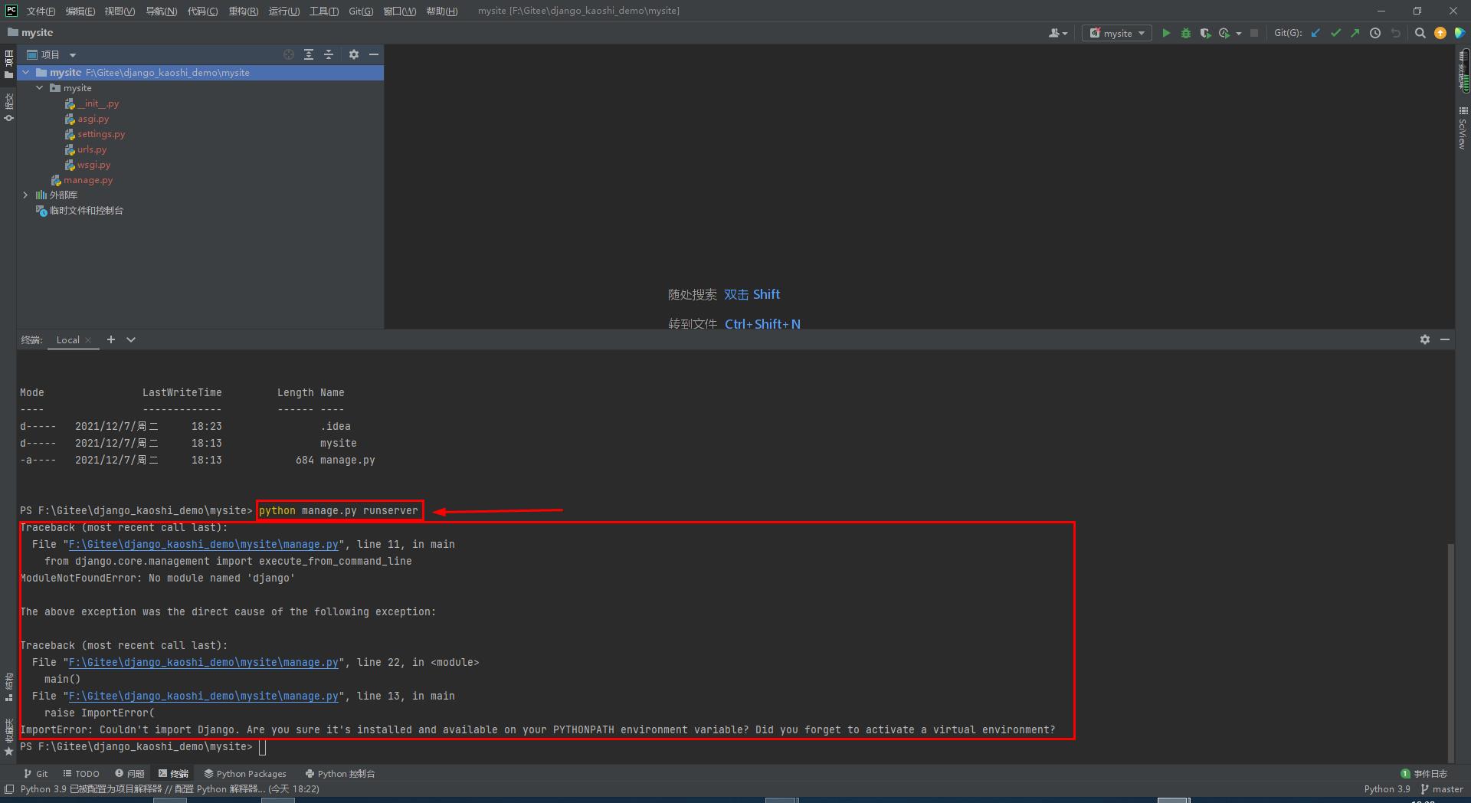Expand the 外部库 node
The width and height of the screenshot is (1471, 803).
pyautogui.click(x=26, y=195)
